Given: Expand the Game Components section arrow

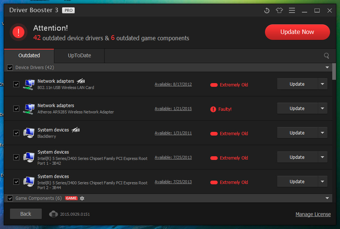Looking at the screenshot, I should tap(327, 198).
